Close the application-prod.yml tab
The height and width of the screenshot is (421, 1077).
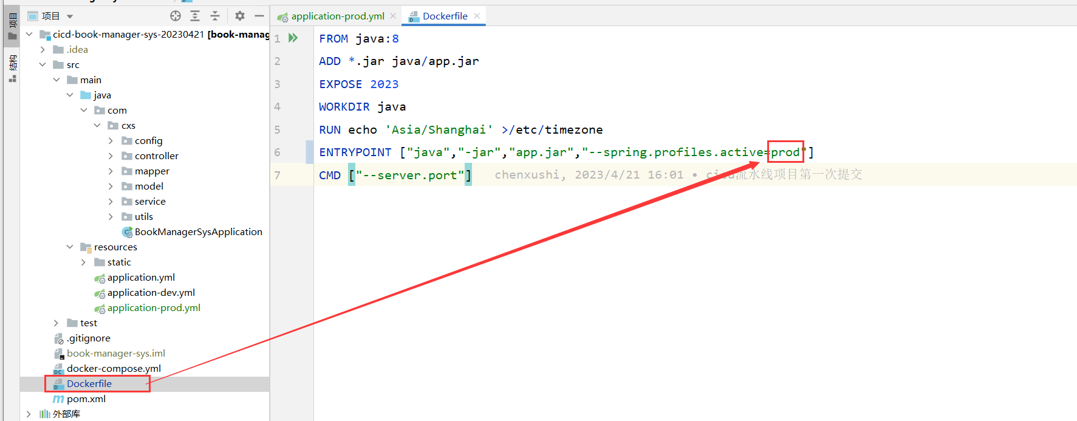click(x=393, y=16)
